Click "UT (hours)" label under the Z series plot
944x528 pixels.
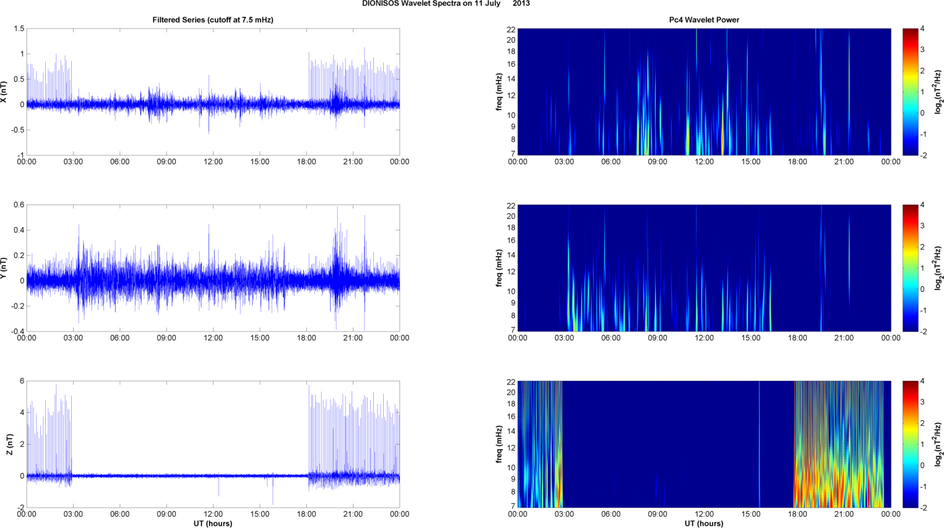213,524
